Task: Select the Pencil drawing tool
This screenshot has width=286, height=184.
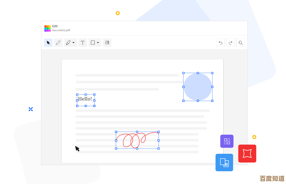Action: click(x=58, y=43)
